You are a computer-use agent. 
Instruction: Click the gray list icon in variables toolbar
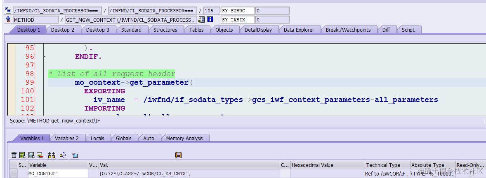click(x=31, y=155)
